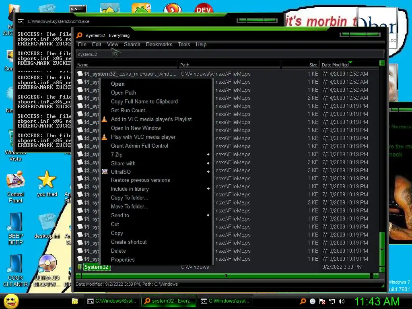The image size is (412, 309).
Task: Open the View menu
Action: pyautogui.click(x=113, y=44)
